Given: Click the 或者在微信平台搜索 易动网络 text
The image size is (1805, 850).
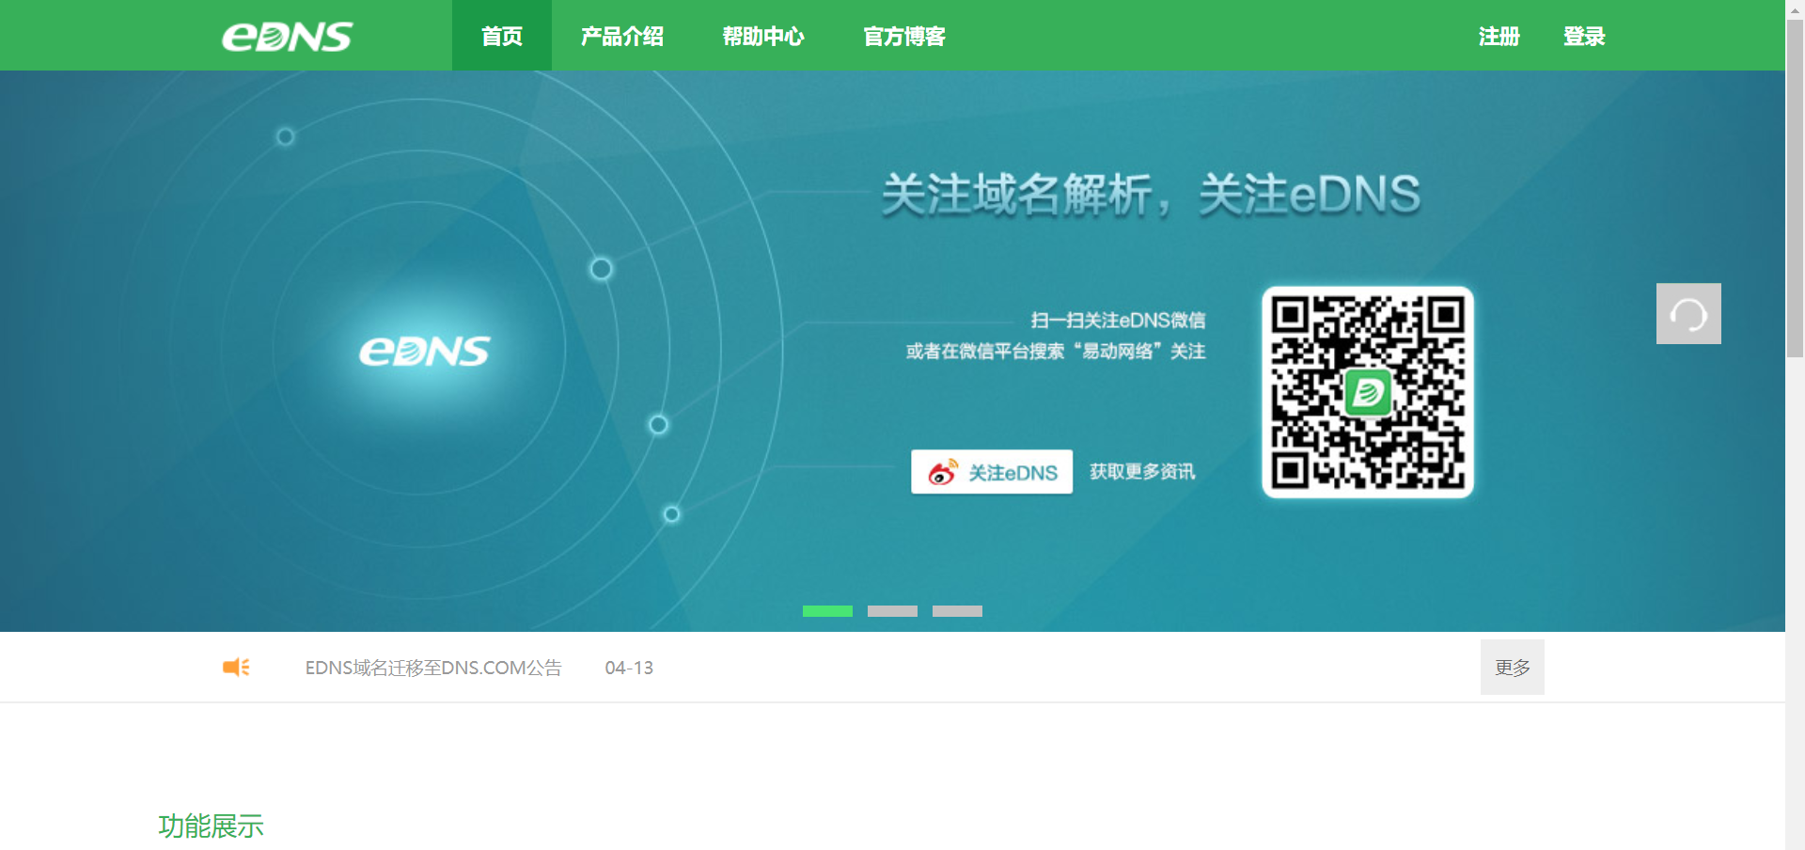Looking at the screenshot, I should (x=1056, y=351).
